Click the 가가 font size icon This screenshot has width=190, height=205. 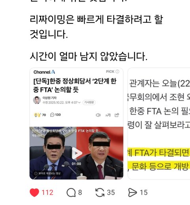tap(108, 115)
